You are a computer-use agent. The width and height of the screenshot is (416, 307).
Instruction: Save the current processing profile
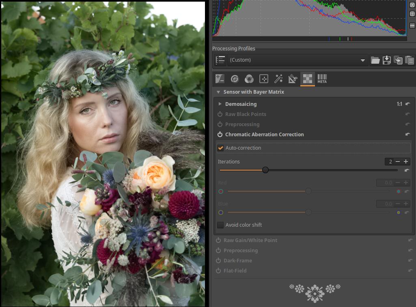click(x=387, y=60)
